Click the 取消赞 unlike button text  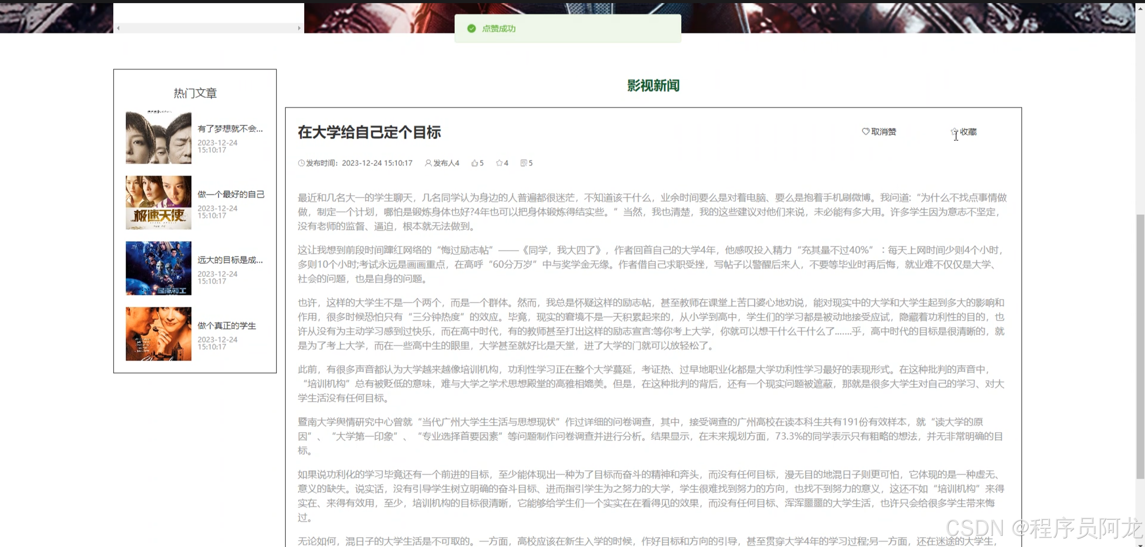[x=883, y=132]
